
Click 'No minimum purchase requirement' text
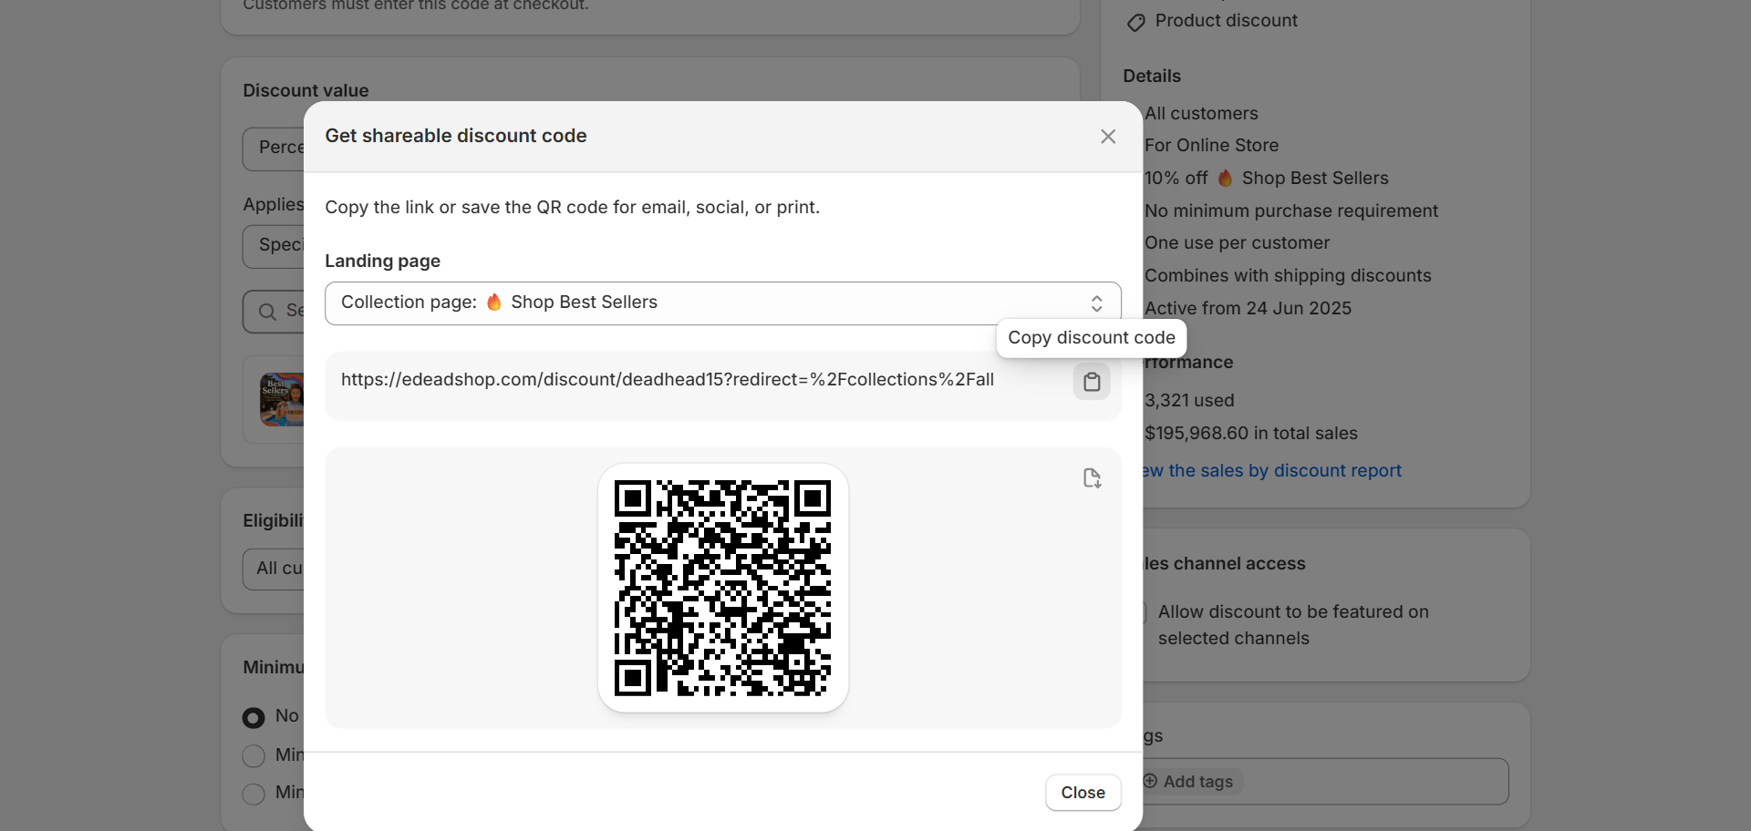click(1291, 211)
